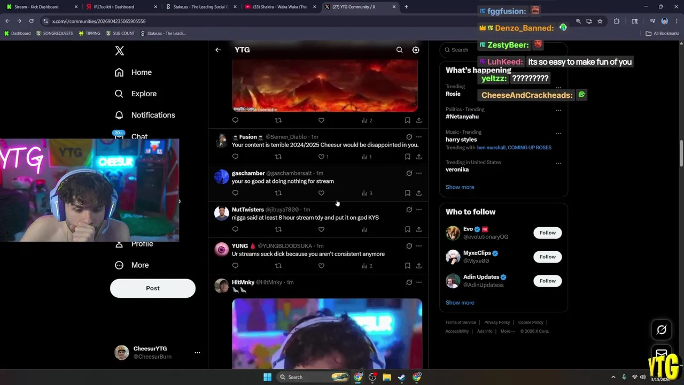Screen dimensions: 684x385
Task: Bookmark Fusion's post
Action: (x=407, y=157)
